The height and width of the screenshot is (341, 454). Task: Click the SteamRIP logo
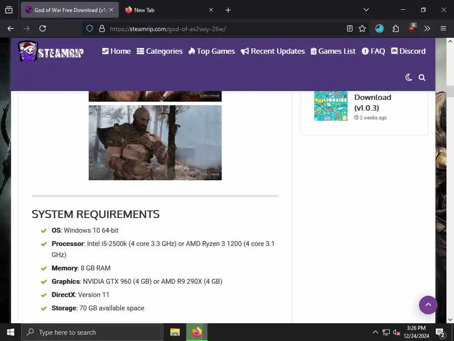(51, 51)
